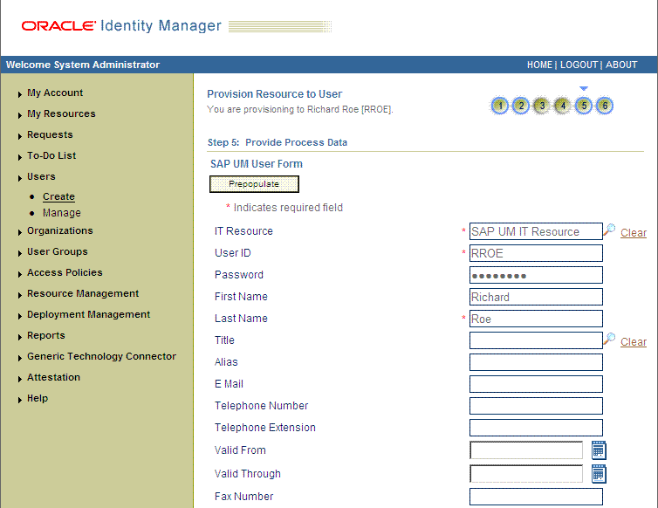658x508 pixels.
Task: Open Reports menu item
Action: click(46, 336)
